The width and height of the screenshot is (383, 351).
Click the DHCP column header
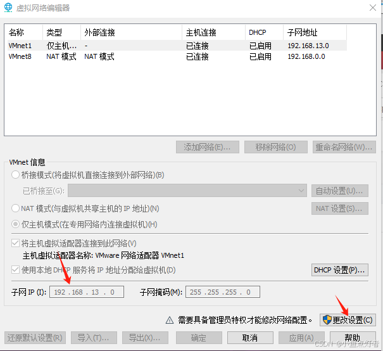click(264, 32)
